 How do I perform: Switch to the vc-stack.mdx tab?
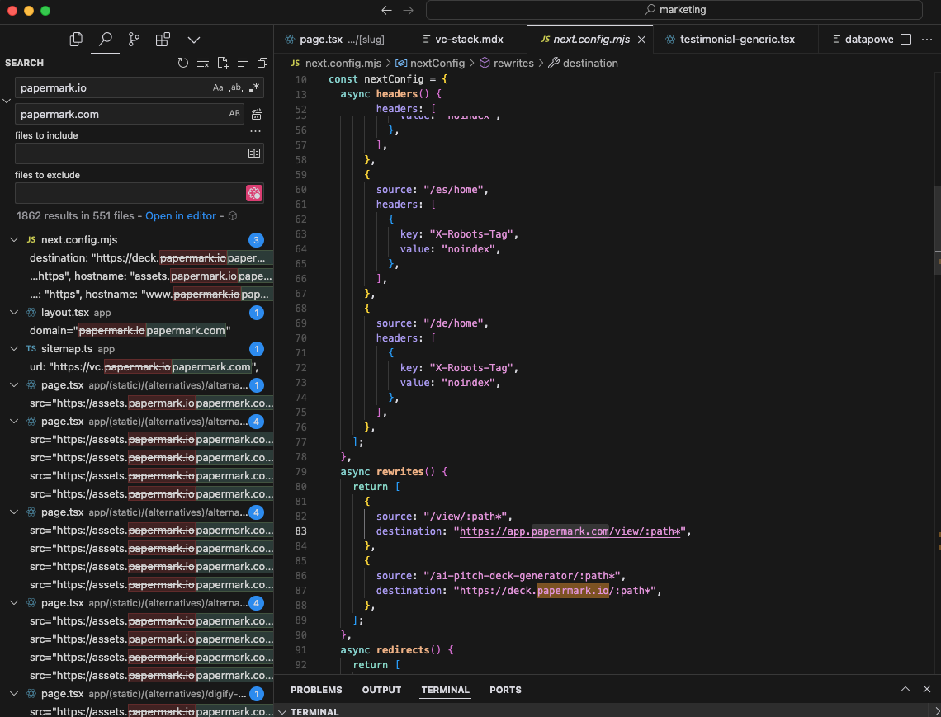click(468, 40)
